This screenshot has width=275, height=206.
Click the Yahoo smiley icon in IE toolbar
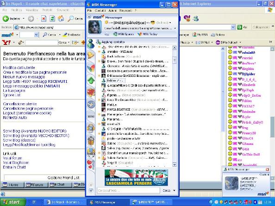(x=187, y=18)
